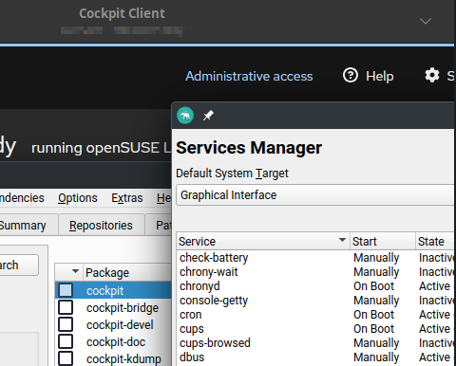
Task: Select the cockpit-bridge package name
Action: click(x=123, y=308)
